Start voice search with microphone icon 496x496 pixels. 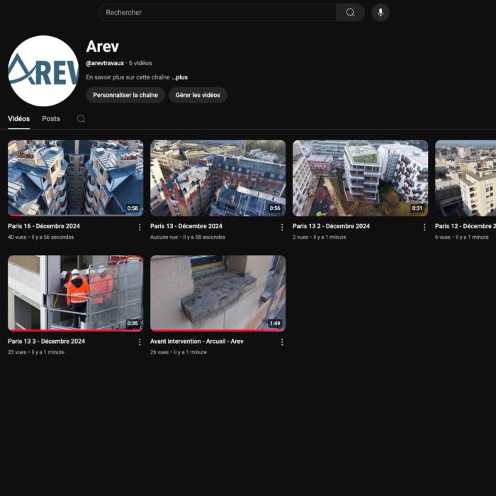click(x=381, y=13)
